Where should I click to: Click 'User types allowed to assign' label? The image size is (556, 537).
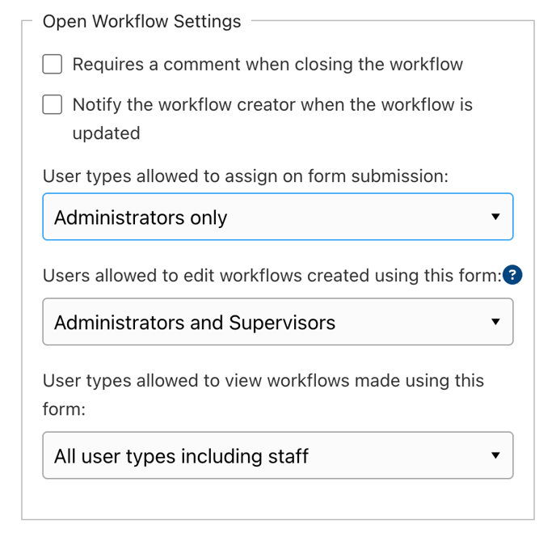click(x=245, y=176)
